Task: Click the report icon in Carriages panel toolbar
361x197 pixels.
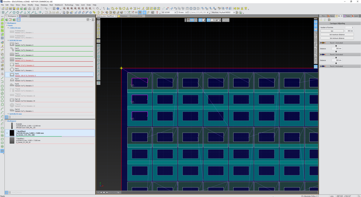Action: click(329, 20)
